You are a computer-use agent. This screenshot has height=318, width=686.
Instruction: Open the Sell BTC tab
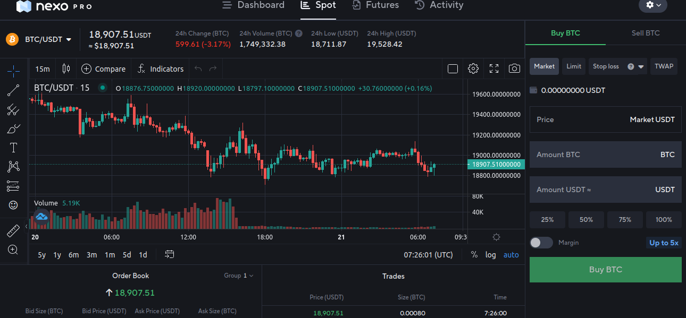click(x=646, y=32)
